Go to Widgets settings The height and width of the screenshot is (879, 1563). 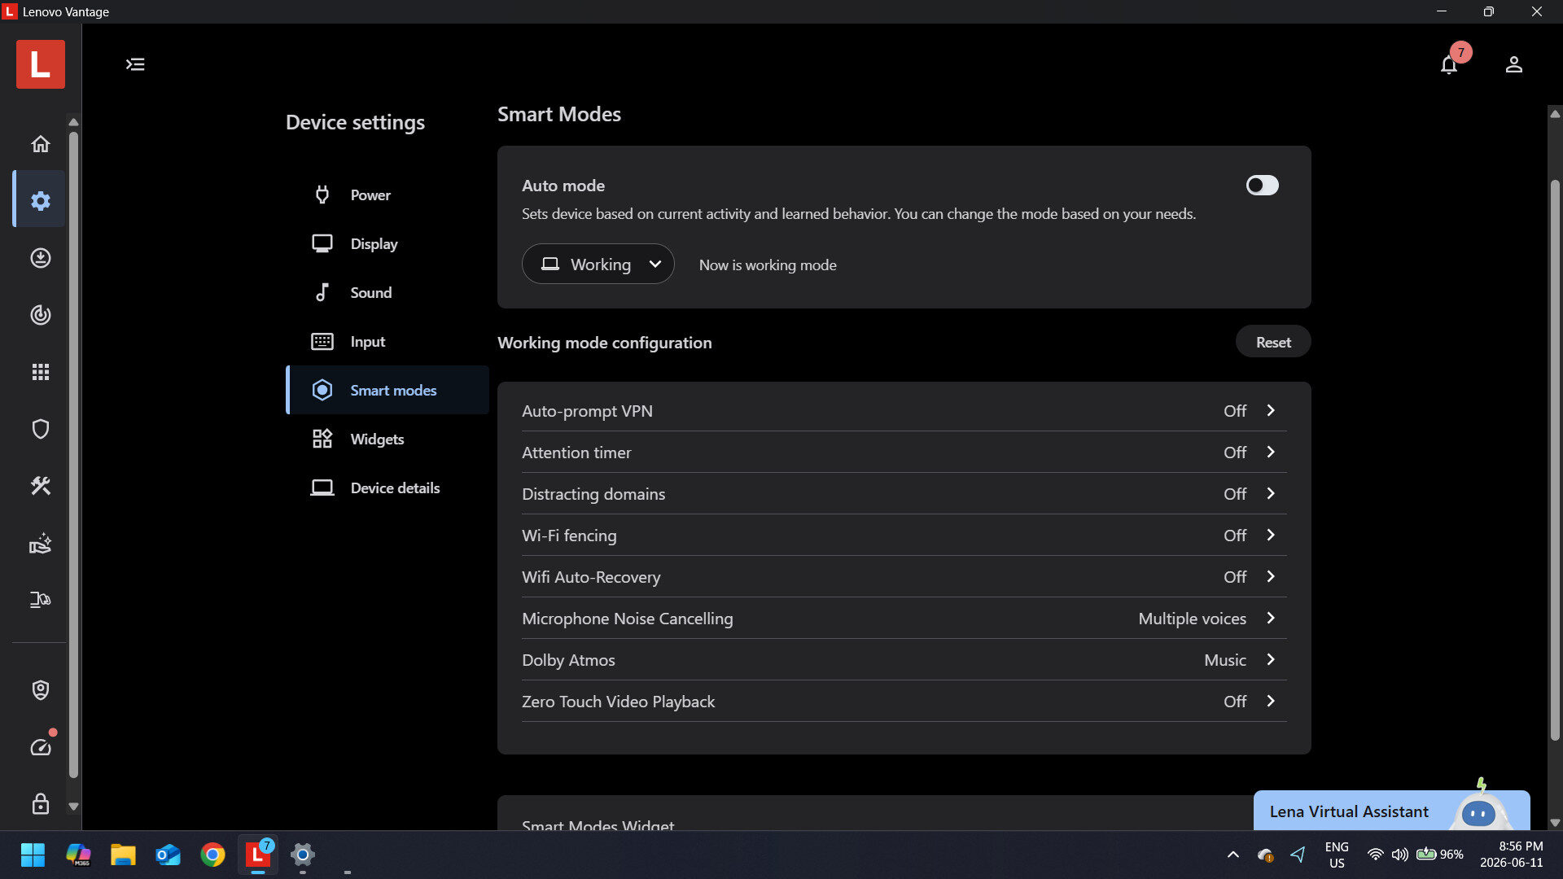point(387,439)
